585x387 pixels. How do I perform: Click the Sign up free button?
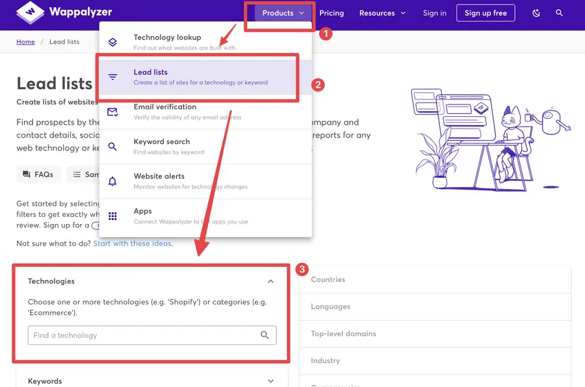[486, 13]
